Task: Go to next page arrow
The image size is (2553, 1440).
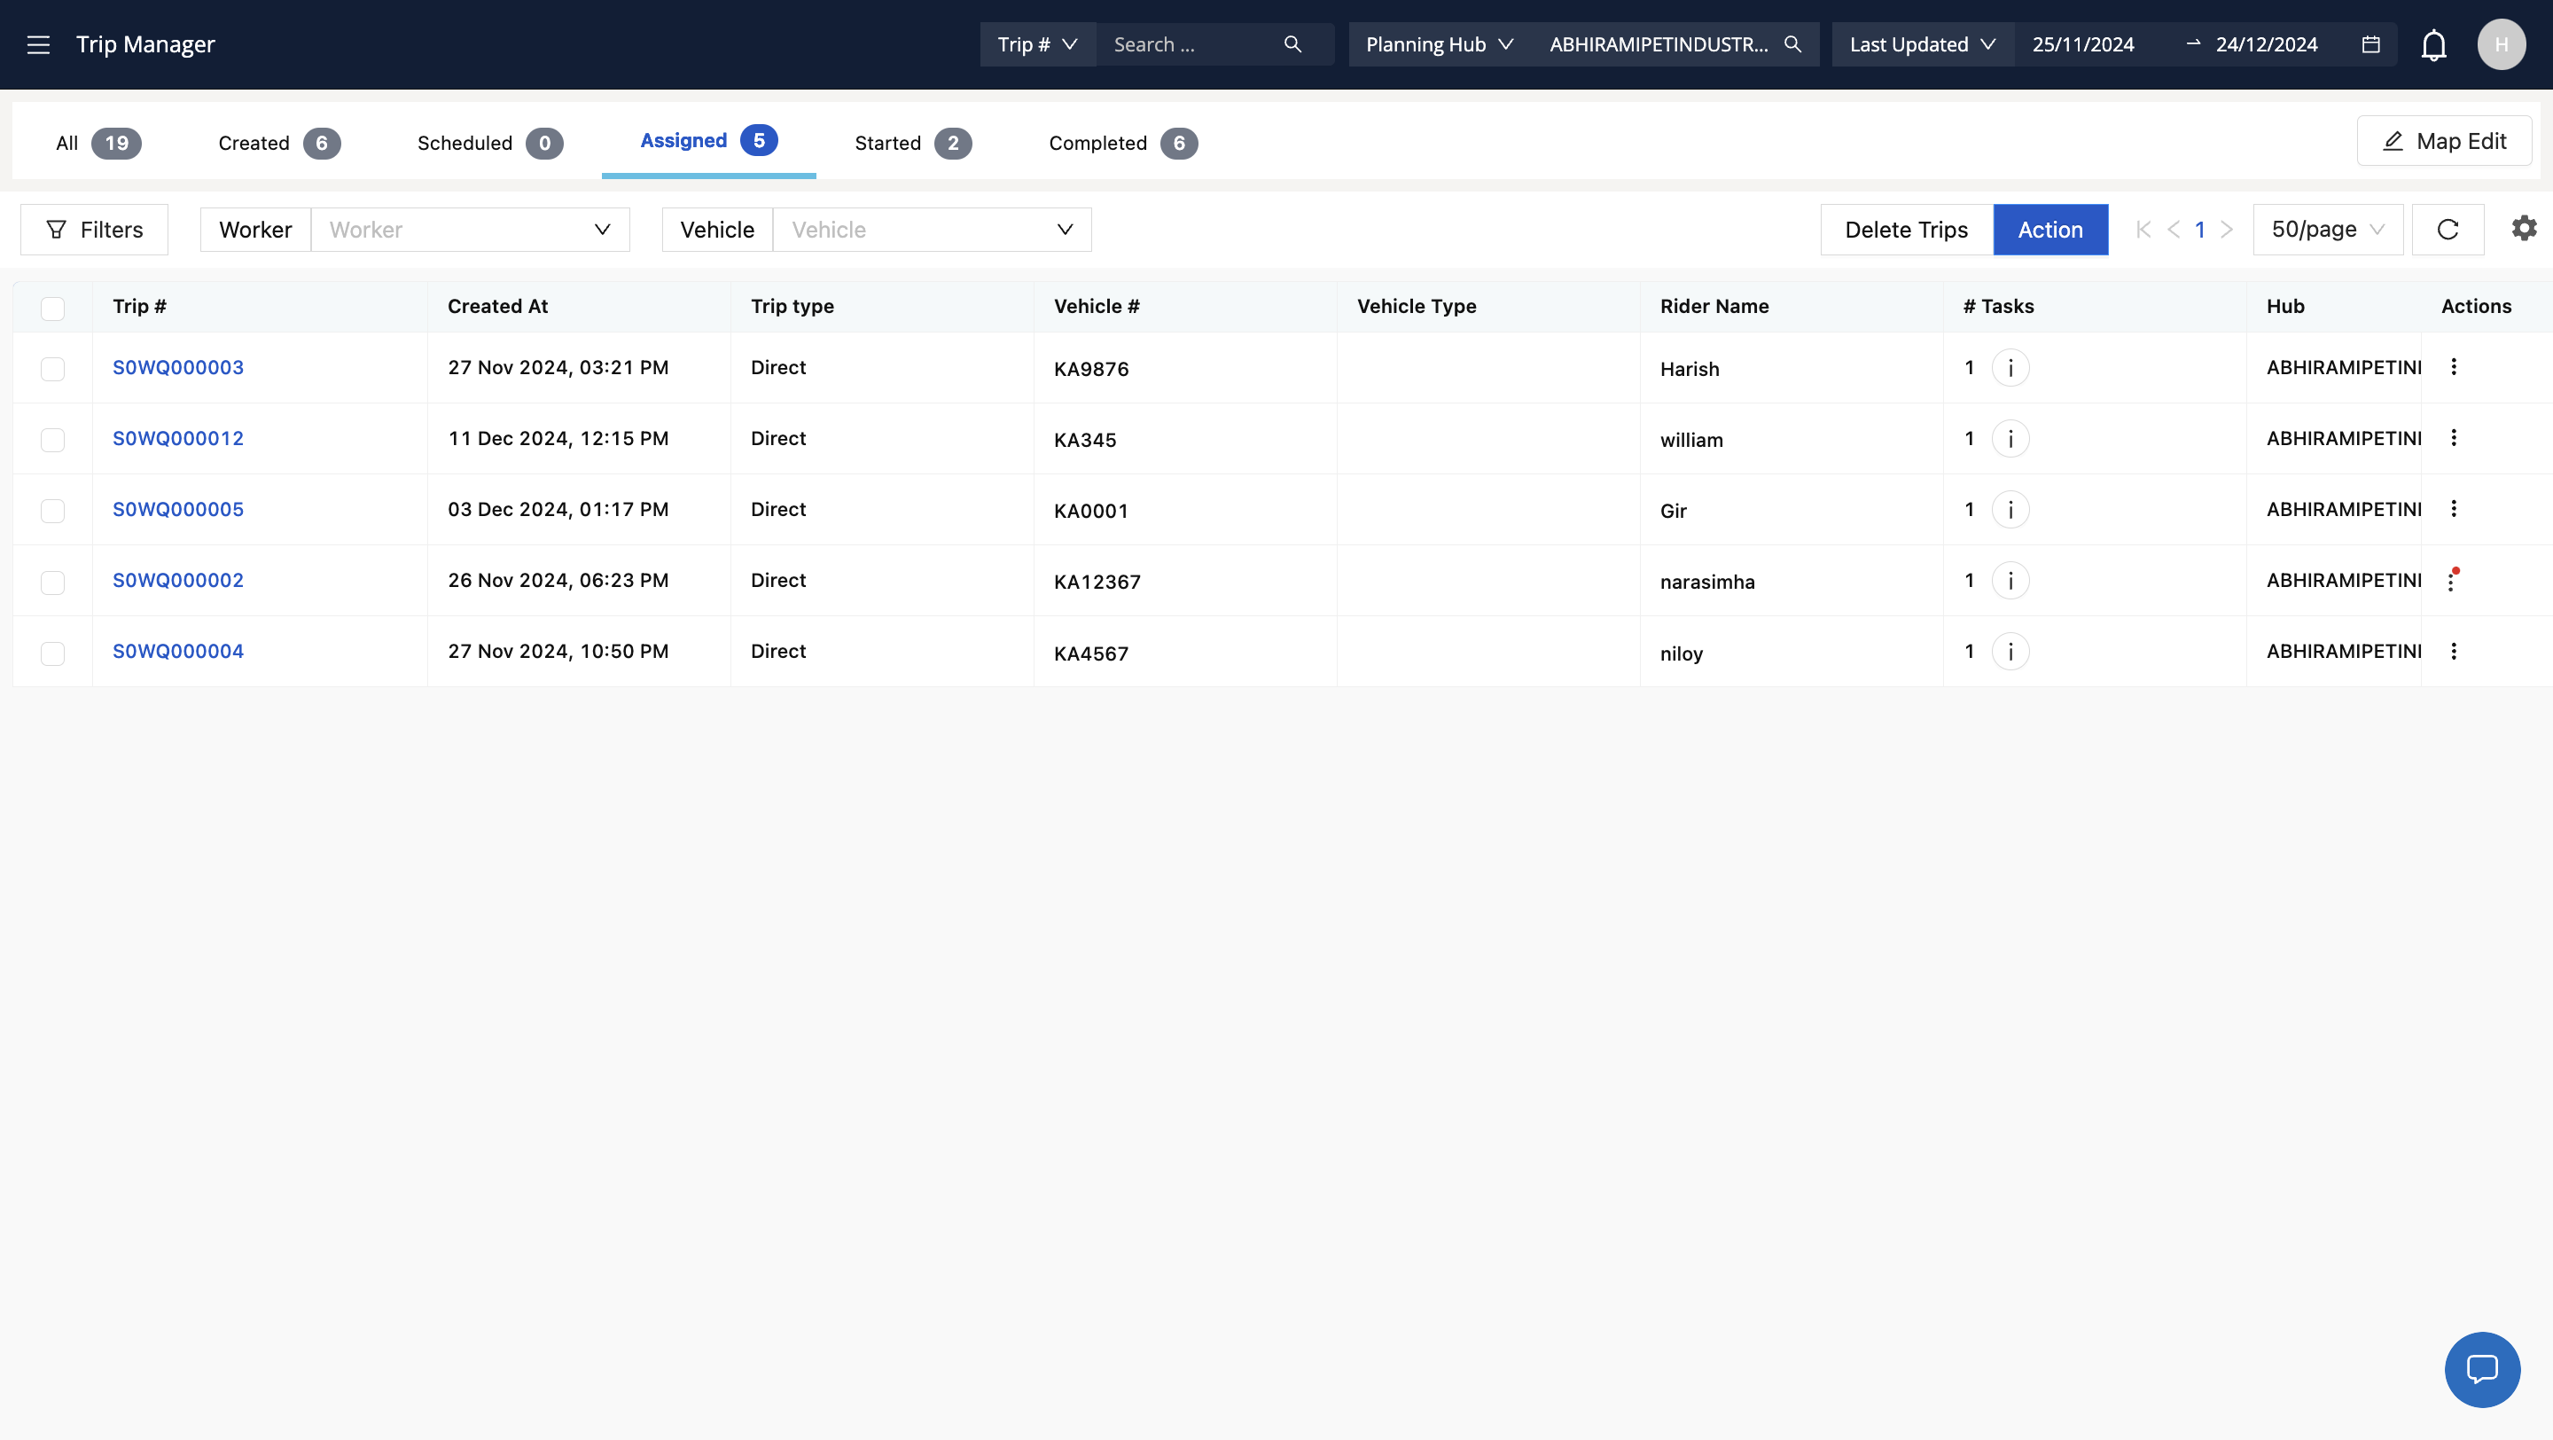Action: (2227, 230)
